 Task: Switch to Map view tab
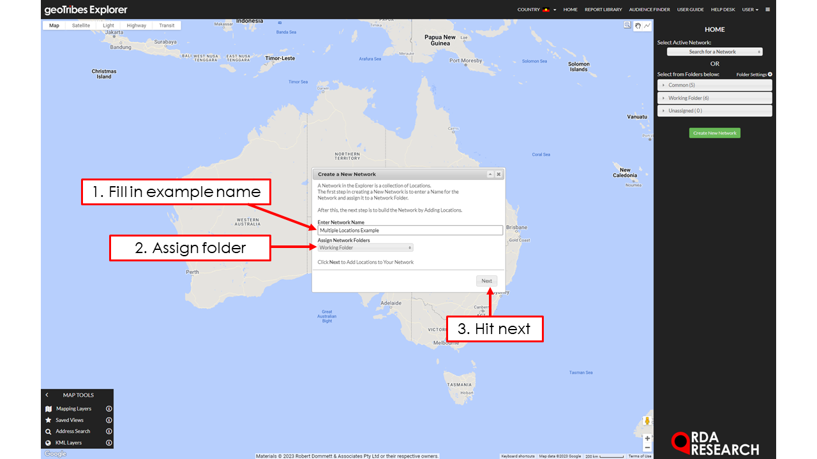54,25
